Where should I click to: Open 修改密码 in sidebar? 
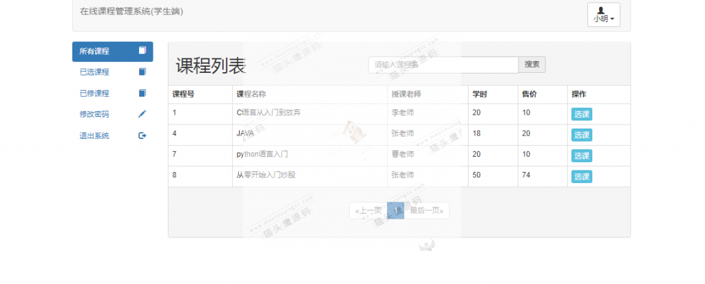(x=112, y=115)
